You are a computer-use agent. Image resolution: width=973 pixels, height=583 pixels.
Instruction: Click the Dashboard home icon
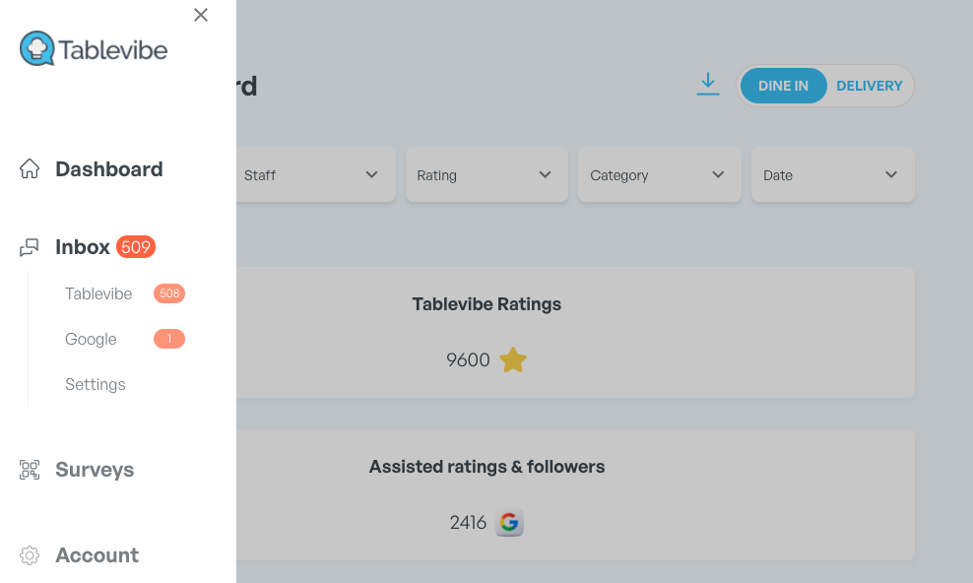click(x=30, y=168)
